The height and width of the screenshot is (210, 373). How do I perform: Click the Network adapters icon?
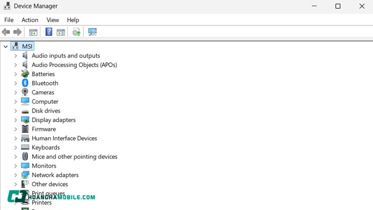point(25,175)
